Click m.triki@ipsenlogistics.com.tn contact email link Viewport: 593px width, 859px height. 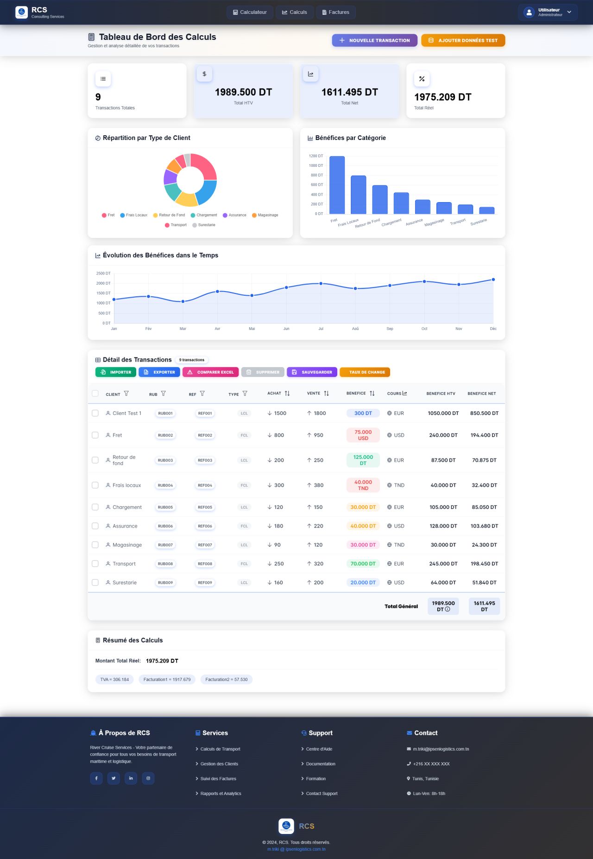(x=441, y=749)
